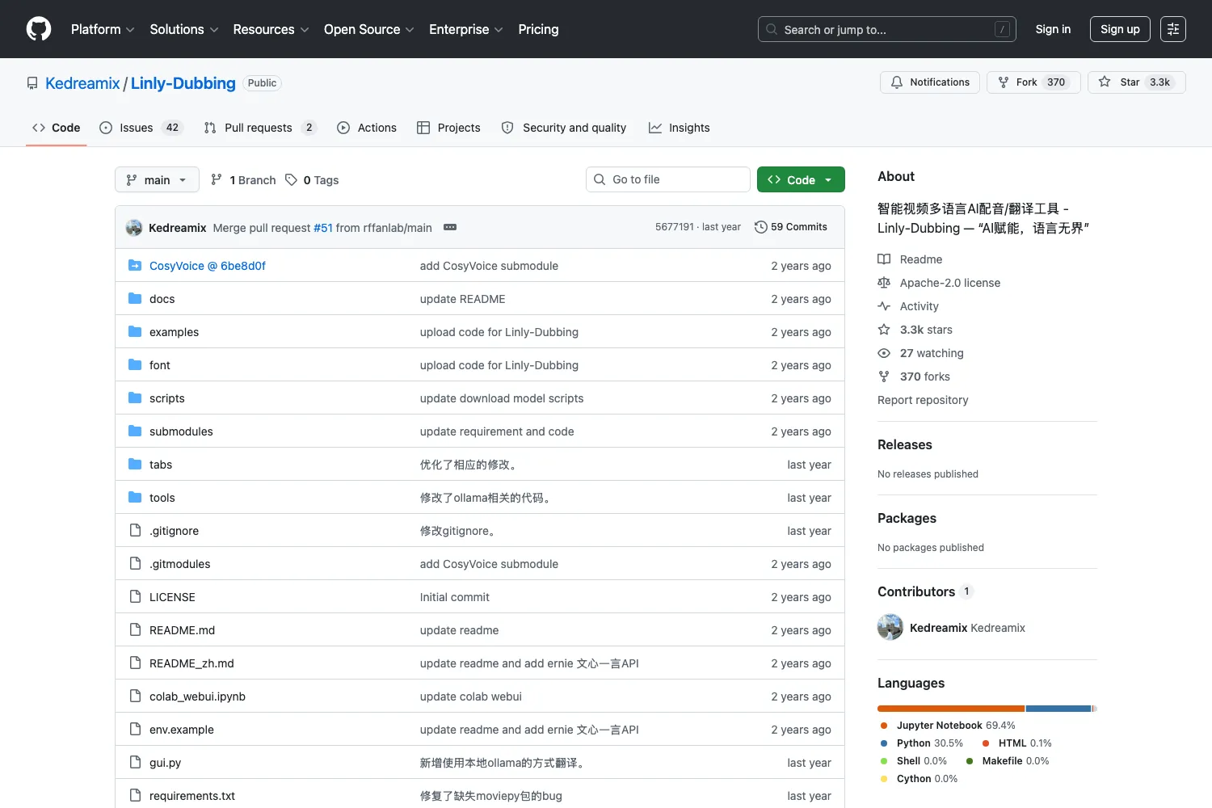Open the Contributors section heading

(925, 591)
